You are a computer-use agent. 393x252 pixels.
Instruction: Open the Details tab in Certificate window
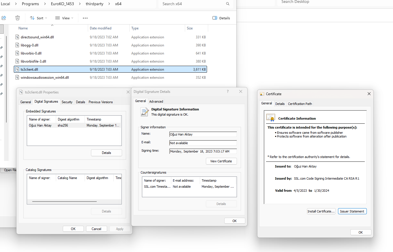(x=280, y=104)
